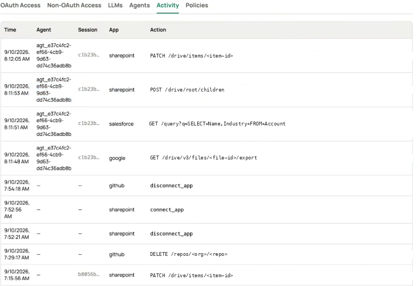The height and width of the screenshot is (286, 418).
Task: Click the salesforce app cell
Action: click(x=121, y=124)
